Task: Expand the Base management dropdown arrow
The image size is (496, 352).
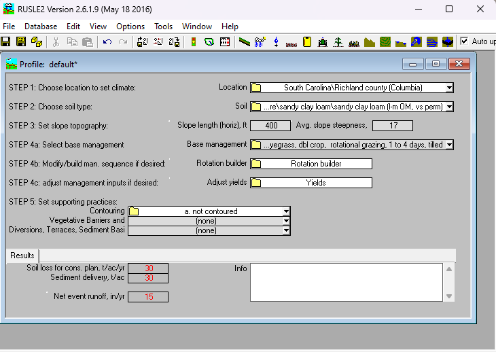Action: point(449,145)
